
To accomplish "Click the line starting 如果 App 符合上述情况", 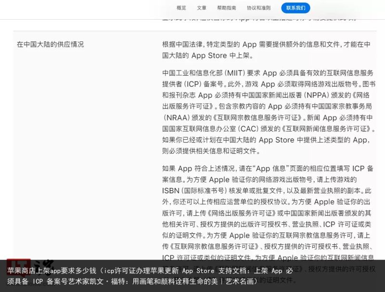I will [x=268, y=168].
